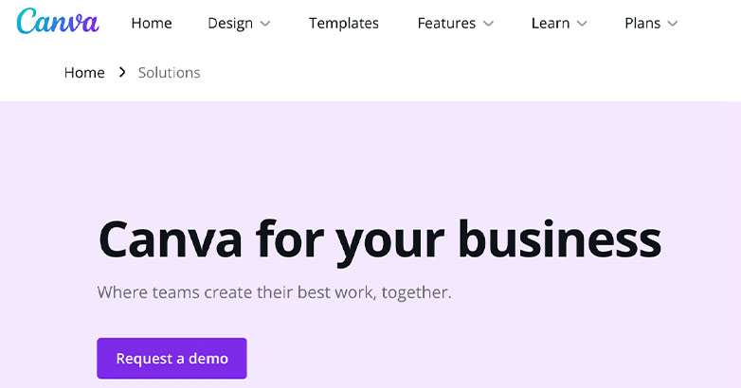Click the Canva logo

[58, 22]
